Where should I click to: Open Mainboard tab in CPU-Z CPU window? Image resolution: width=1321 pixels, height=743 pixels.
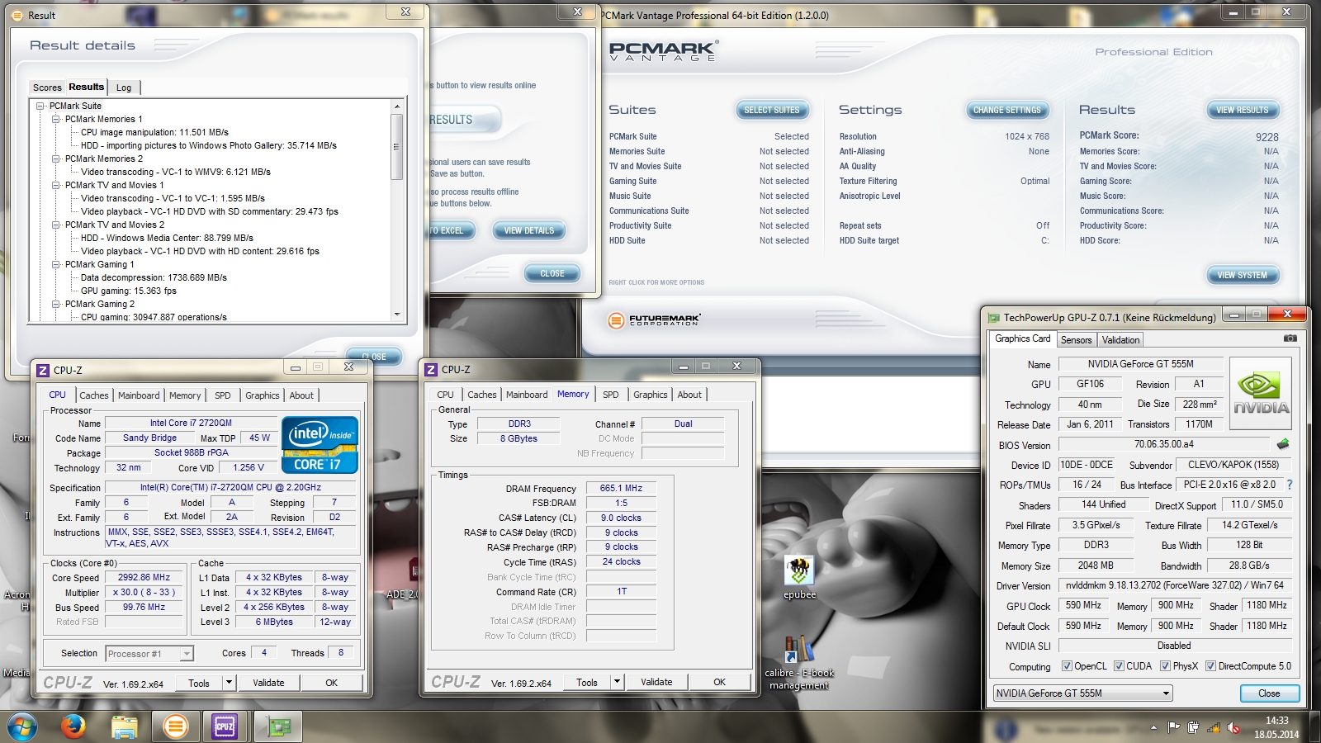click(x=139, y=395)
